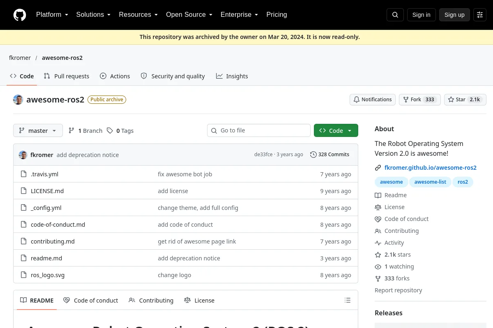493x328 pixels.
Task: Open 328 Commits history link
Action: (329, 155)
